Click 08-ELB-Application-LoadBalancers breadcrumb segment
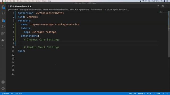Viewport: 170px width, 95px height. tap(55, 10)
